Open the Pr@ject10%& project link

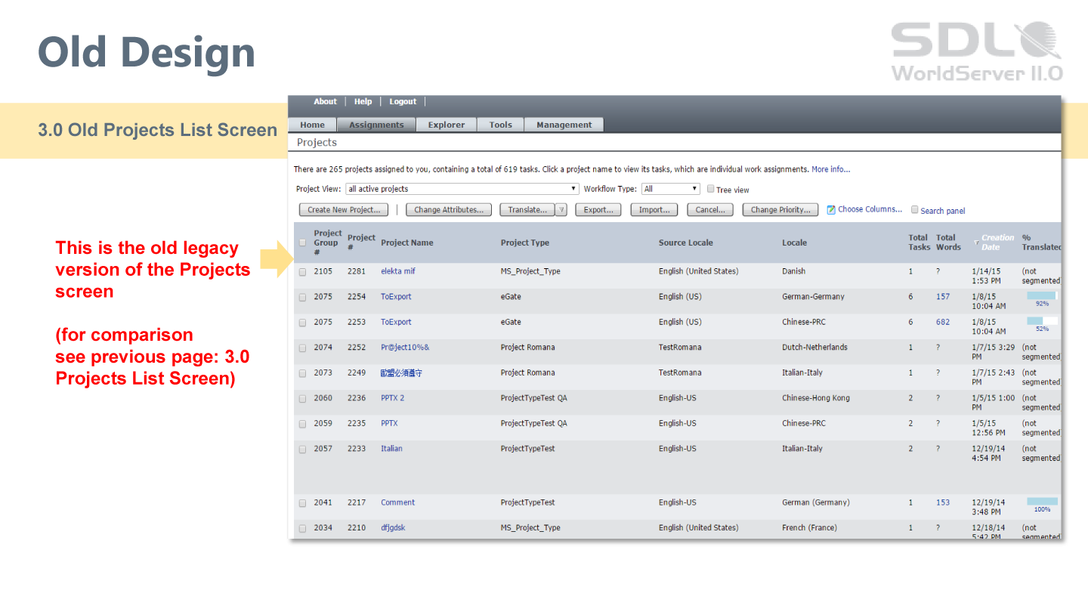(x=405, y=348)
